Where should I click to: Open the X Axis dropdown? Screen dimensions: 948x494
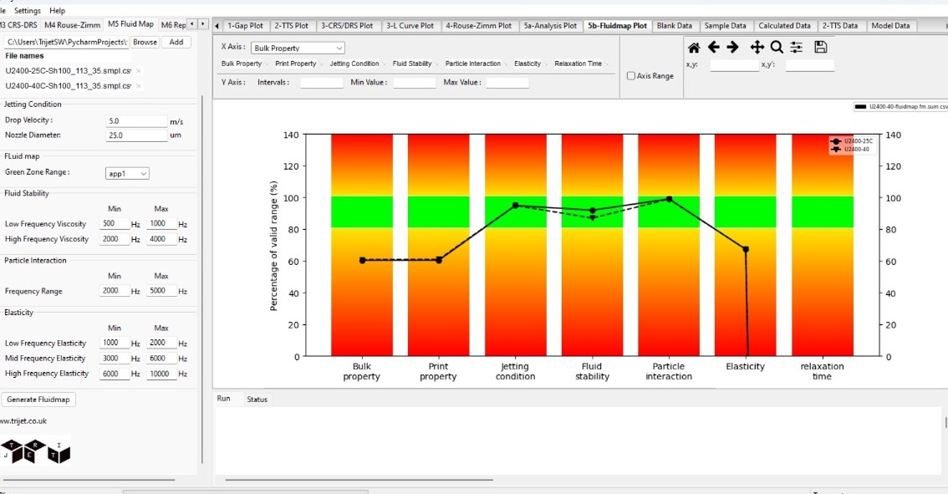point(298,48)
